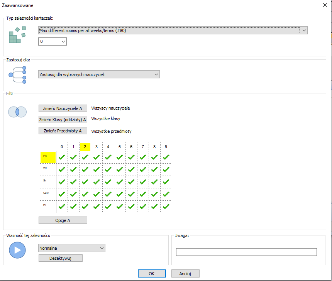Expand the numeric value 0 dropdown
Screen dimensions: 332x281
tap(52, 41)
